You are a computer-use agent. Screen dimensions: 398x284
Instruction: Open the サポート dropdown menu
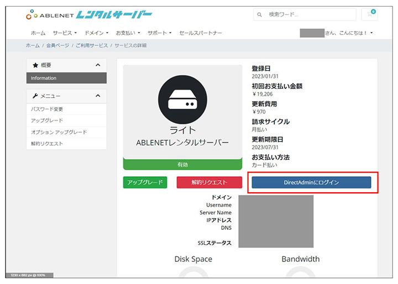click(160, 33)
